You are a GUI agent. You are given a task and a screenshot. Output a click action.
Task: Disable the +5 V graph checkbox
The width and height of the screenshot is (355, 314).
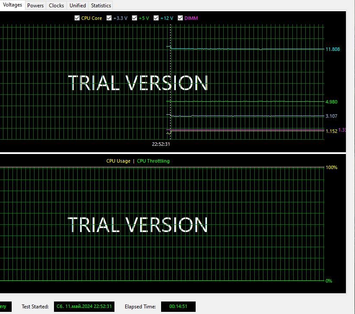pos(135,18)
